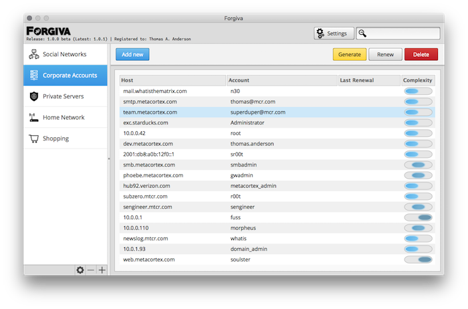This screenshot has width=468, height=309.
Task: Sort by the Host column header
Action: [x=172, y=80]
